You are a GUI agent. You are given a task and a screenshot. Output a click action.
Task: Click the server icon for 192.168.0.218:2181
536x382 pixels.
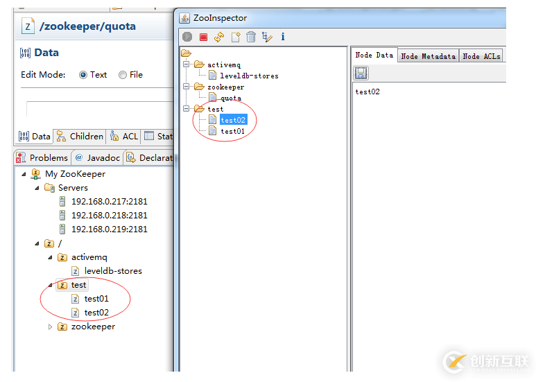[x=62, y=215]
